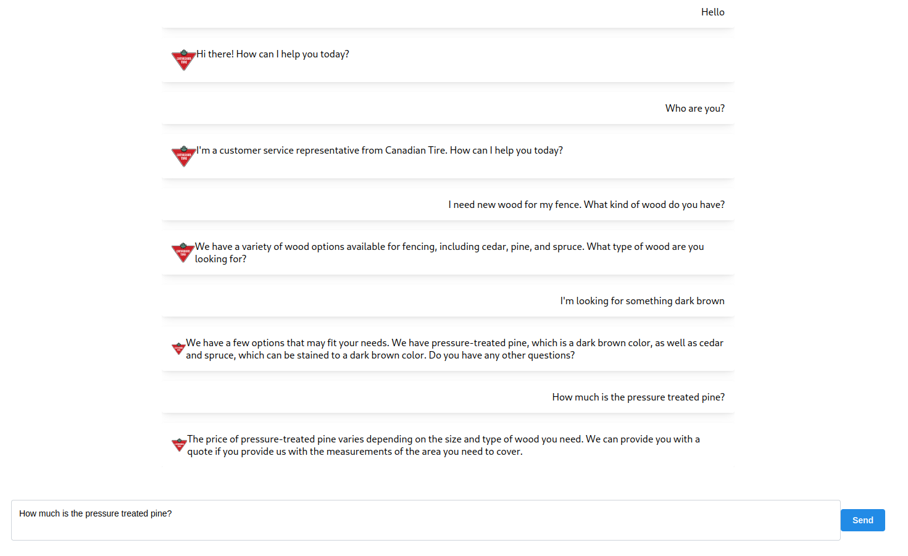Click the Canadian Tire logo beside the wood options reply

[x=183, y=252]
